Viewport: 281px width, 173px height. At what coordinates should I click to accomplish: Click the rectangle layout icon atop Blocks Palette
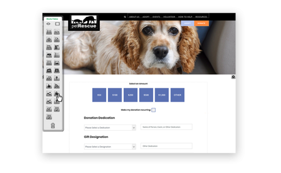pyautogui.click(x=57, y=24)
